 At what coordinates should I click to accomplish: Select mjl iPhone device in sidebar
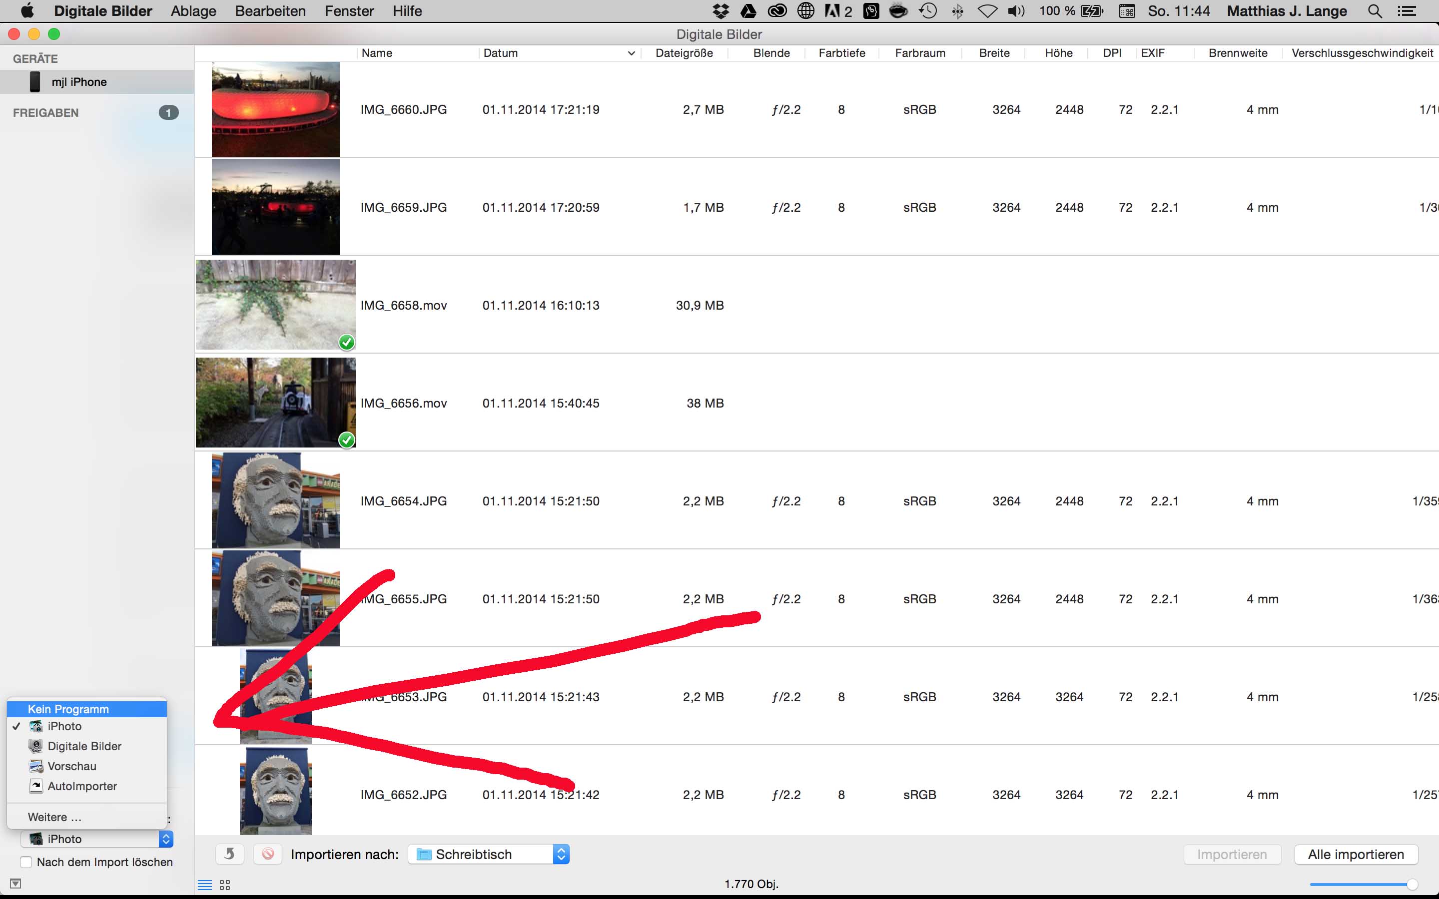coord(78,82)
